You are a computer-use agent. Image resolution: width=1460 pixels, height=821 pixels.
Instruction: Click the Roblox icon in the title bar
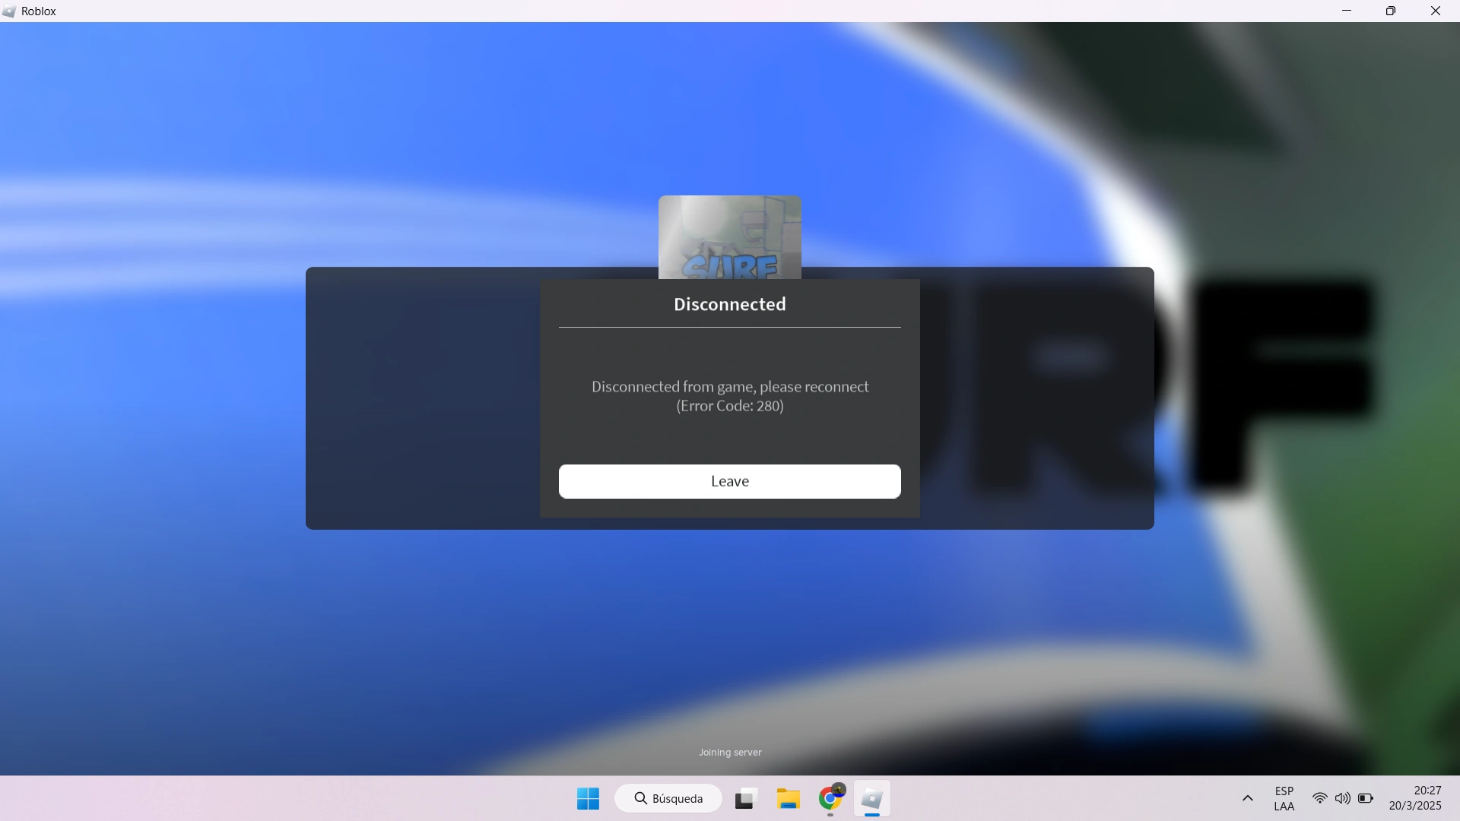point(9,11)
